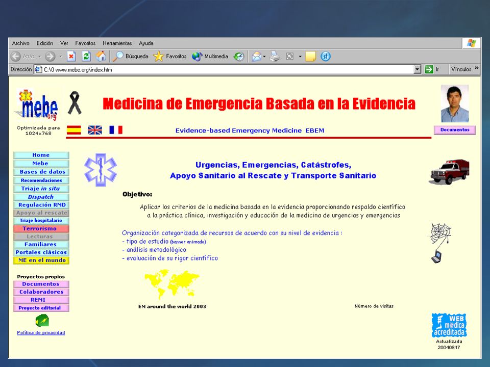Open REMI sidebar button
The width and height of the screenshot is (490, 367).
[x=41, y=300]
